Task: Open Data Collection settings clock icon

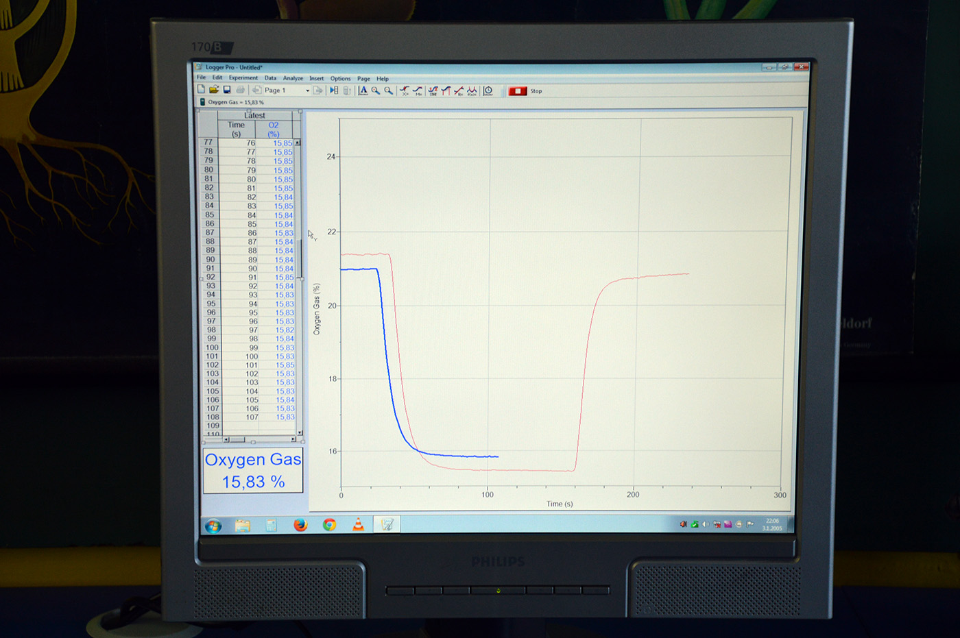Action: pyautogui.click(x=488, y=90)
